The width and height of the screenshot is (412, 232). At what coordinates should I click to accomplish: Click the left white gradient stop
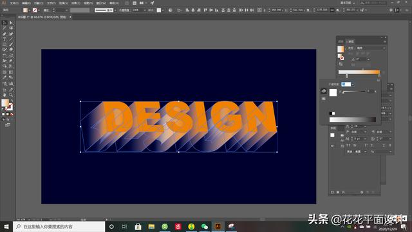[x=347, y=76]
